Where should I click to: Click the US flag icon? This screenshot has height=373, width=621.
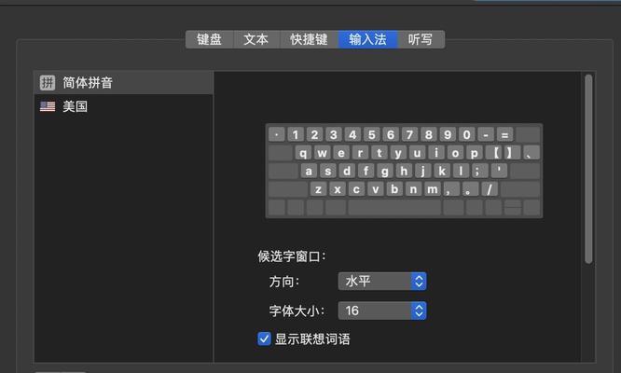pyautogui.click(x=48, y=106)
